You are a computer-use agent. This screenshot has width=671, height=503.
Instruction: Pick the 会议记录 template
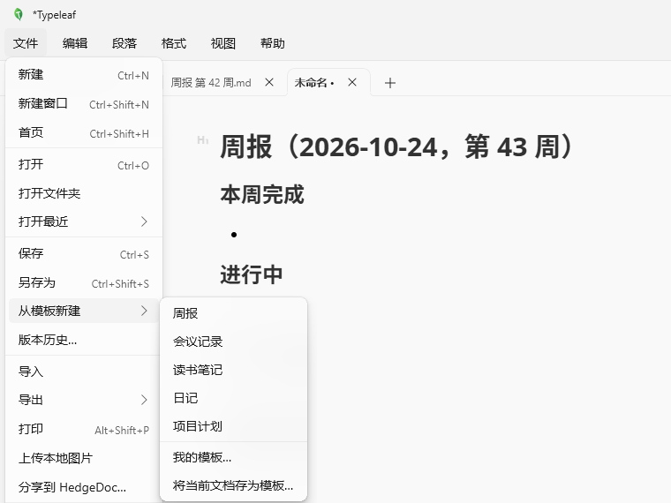(x=233, y=342)
